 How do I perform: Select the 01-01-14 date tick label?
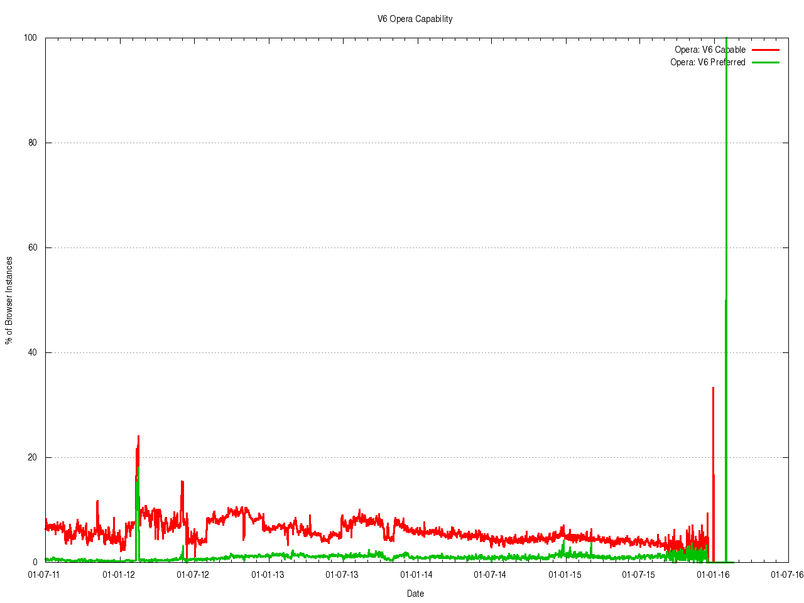click(416, 574)
